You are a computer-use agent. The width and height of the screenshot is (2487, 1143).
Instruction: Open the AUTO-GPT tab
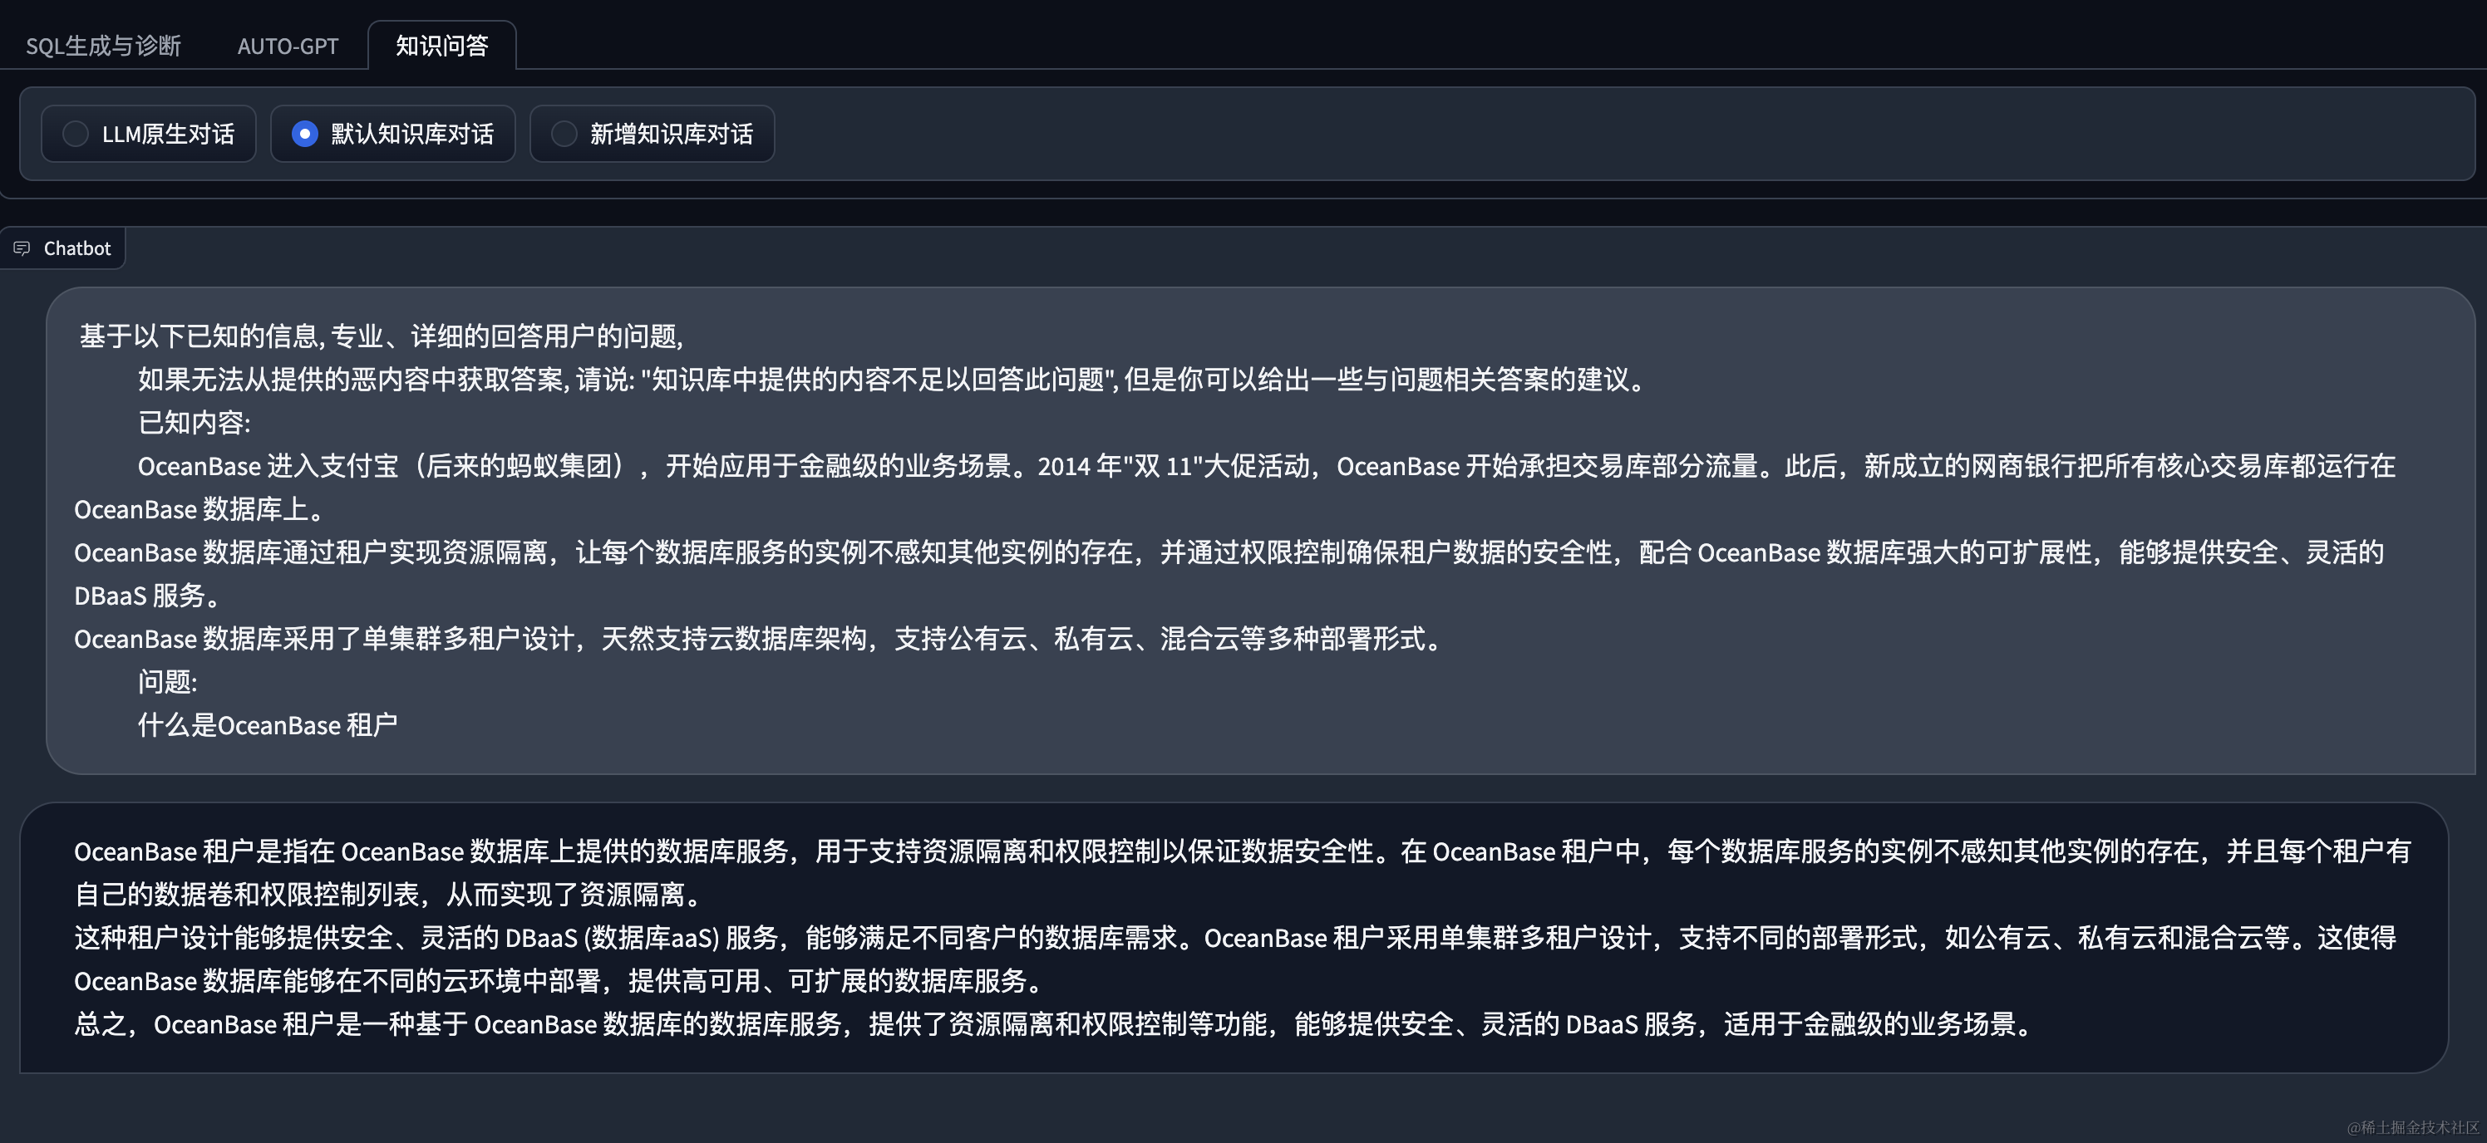288,46
